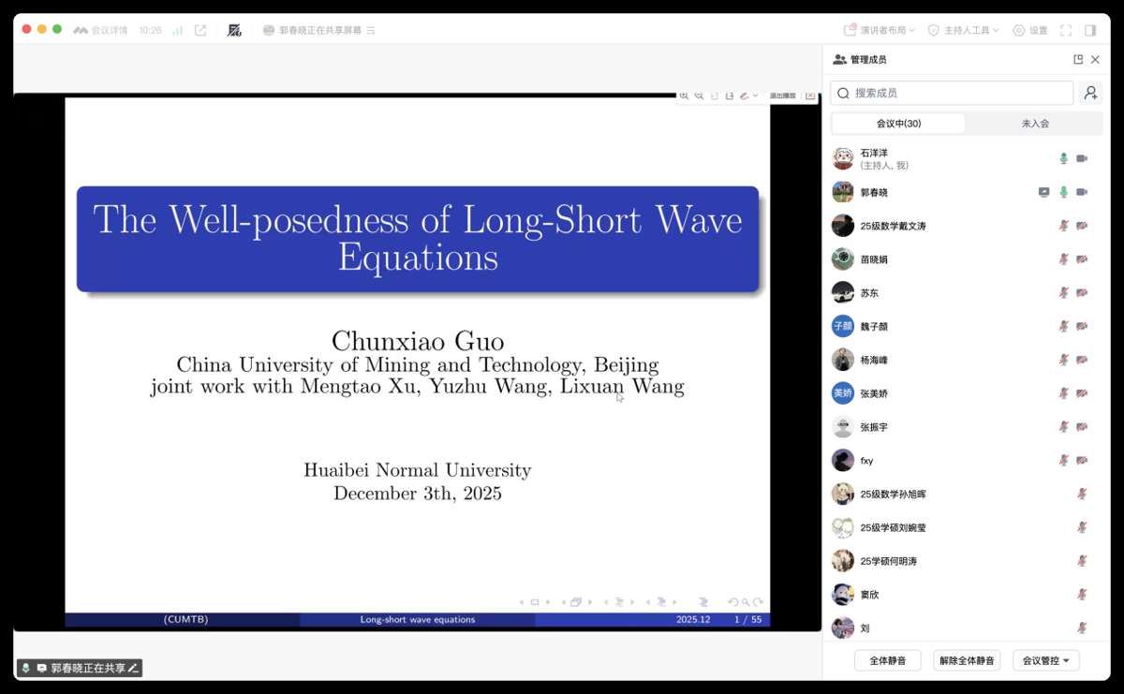Unmute 苏东's microphone
The image size is (1124, 694).
tap(1063, 293)
